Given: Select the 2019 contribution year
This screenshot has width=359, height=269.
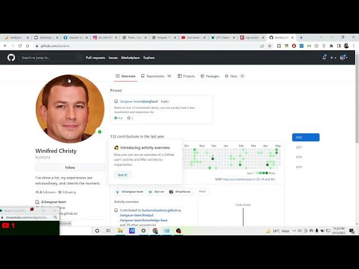Looking at the screenshot, I should pos(299,167).
